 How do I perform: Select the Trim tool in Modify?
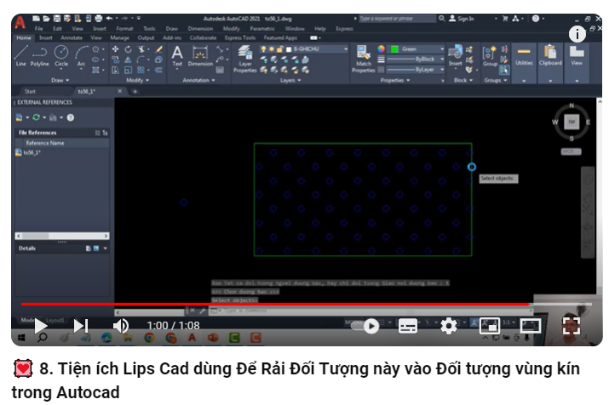click(141, 49)
